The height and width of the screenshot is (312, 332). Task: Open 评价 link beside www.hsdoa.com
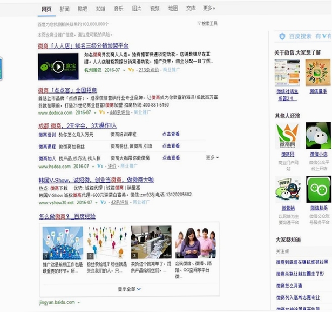coord(112,166)
